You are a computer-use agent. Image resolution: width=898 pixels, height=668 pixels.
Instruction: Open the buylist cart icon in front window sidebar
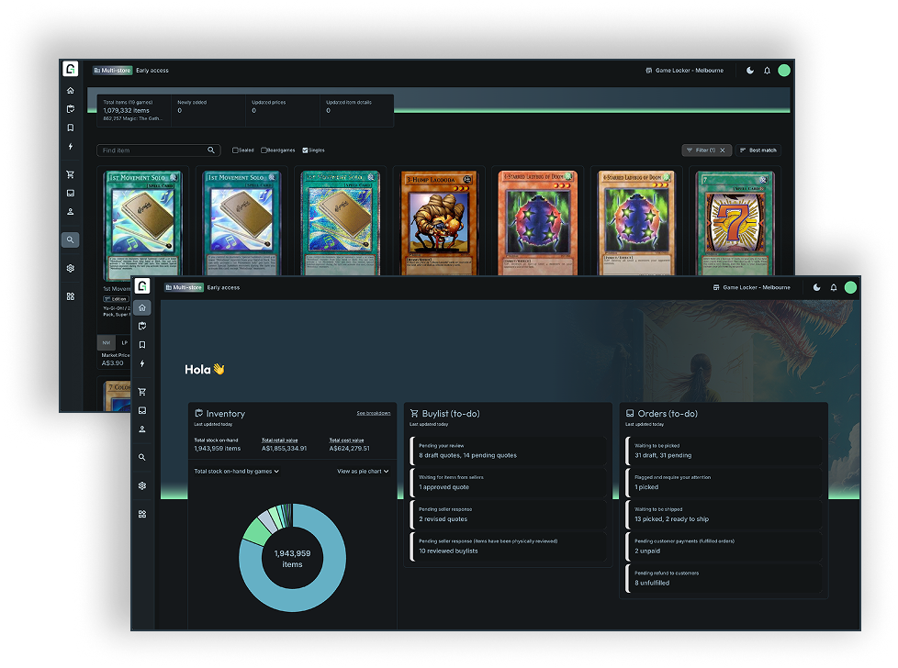[x=142, y=392]
